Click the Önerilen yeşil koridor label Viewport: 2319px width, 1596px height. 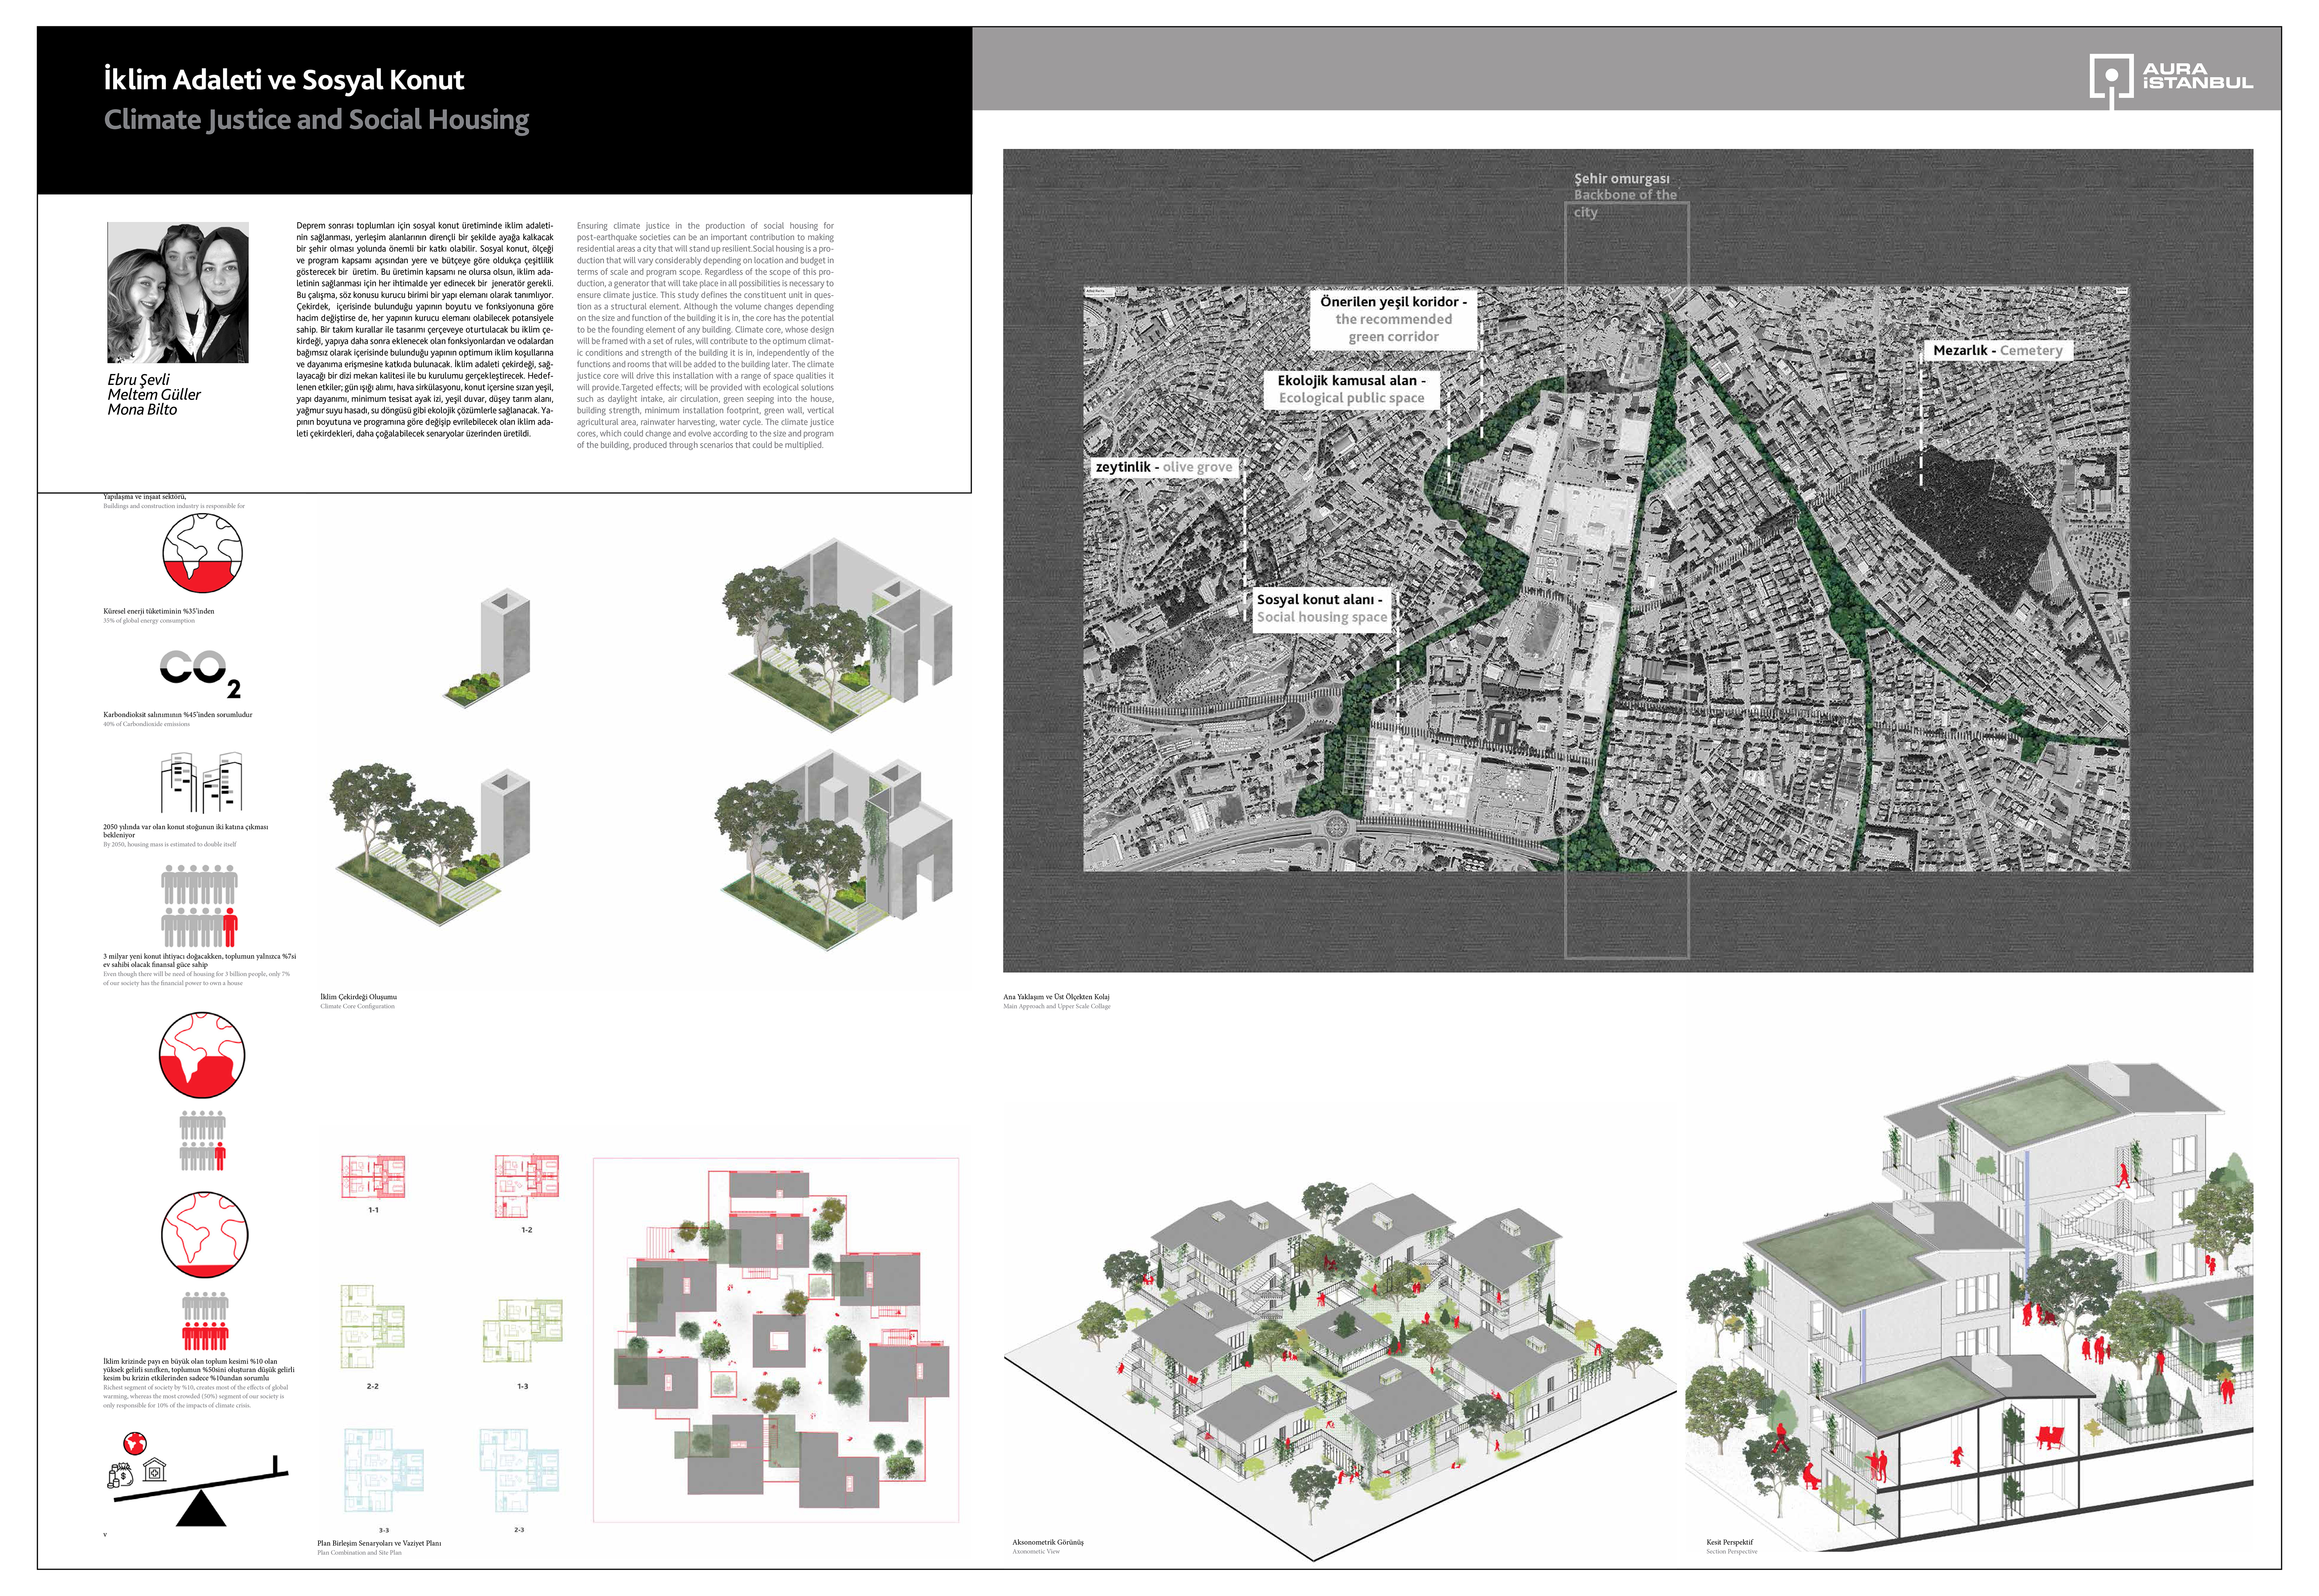[1393, 319]
